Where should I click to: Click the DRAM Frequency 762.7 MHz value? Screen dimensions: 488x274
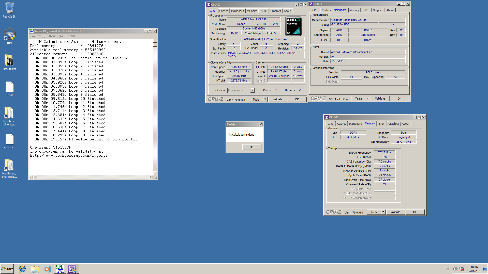385,152
